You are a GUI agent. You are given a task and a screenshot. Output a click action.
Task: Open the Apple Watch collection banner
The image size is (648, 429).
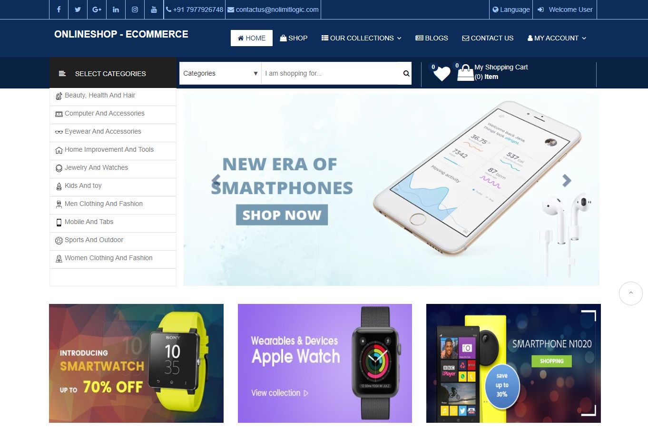tap(325, 363)
